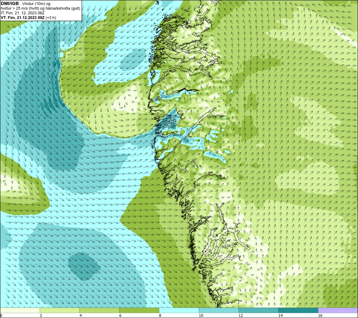Click the pale cream 0–2 m/s legend swatch
Viewport: 358px width, 318px height.
[20, 310]
